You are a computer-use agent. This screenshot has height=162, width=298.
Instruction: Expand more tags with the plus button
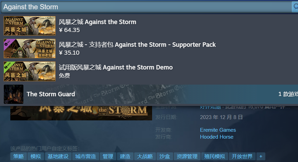[x=261, y=156]
